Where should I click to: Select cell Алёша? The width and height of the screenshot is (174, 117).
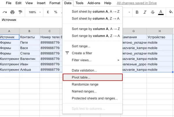click(x=29, y=70)
